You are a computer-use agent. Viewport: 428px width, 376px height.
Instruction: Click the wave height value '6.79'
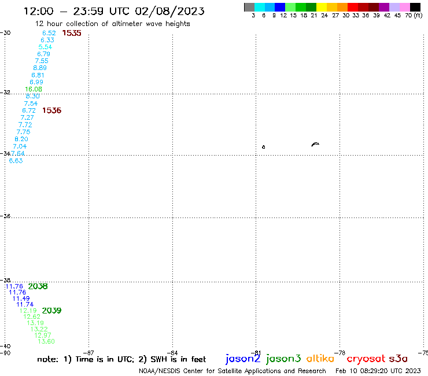[44, 54]
